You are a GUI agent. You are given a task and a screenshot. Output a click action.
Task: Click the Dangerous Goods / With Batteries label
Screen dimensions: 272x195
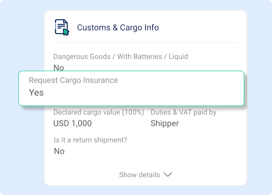[x=120, y=56]
